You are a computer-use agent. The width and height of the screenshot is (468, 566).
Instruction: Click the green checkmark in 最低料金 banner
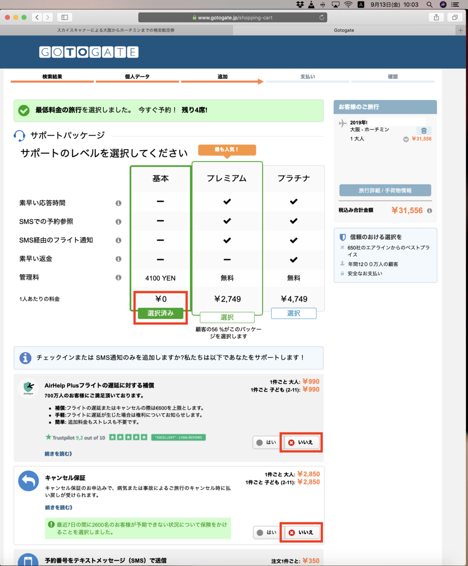[24, 111]
